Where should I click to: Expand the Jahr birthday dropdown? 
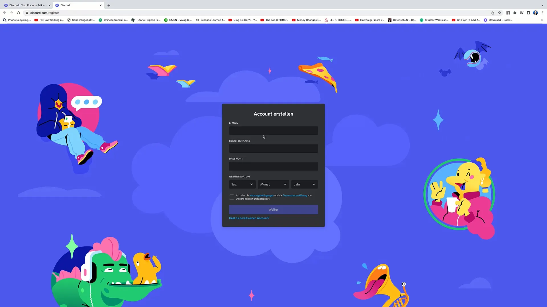point(304,184)
